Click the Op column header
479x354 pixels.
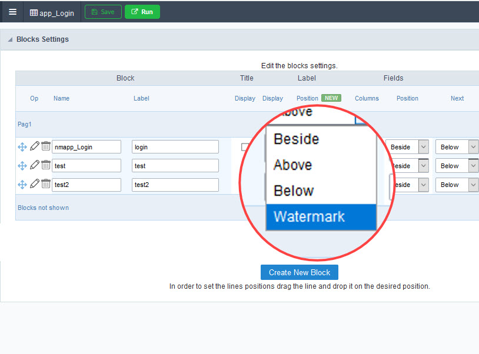point(34,98)
